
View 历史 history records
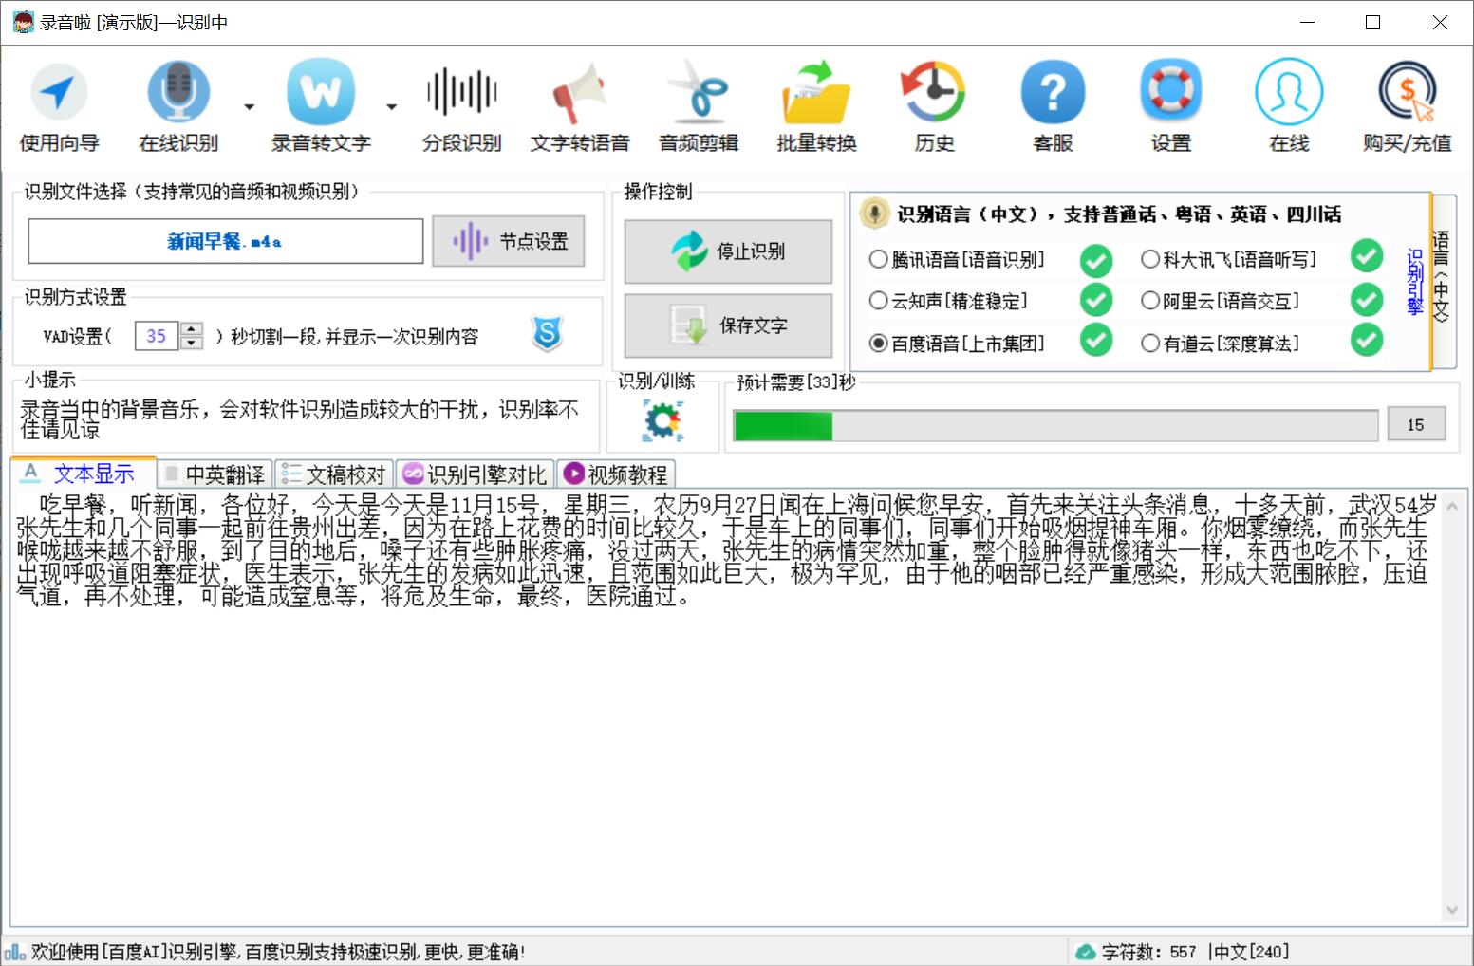pos(934,106)
